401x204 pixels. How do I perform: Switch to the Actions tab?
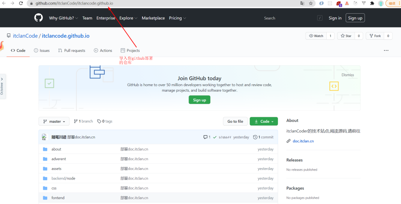coord(103,50)
